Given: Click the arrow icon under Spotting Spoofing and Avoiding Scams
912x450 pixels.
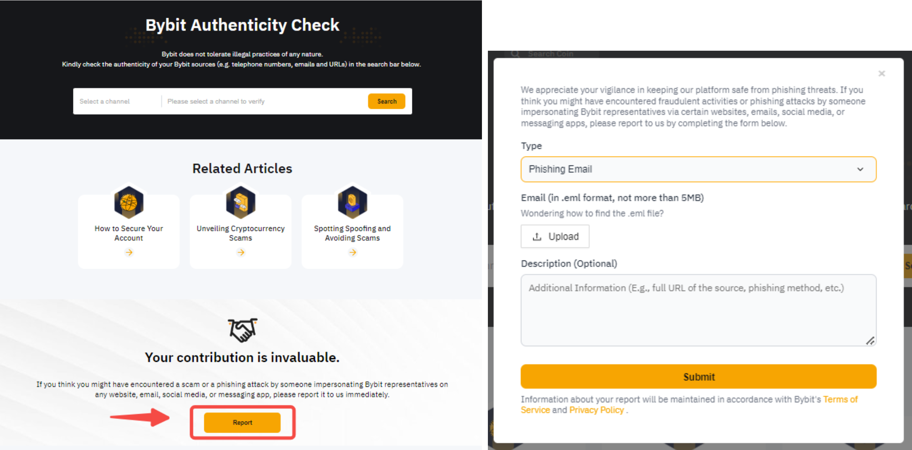Looking at the screenshot, I should [352, 252].
